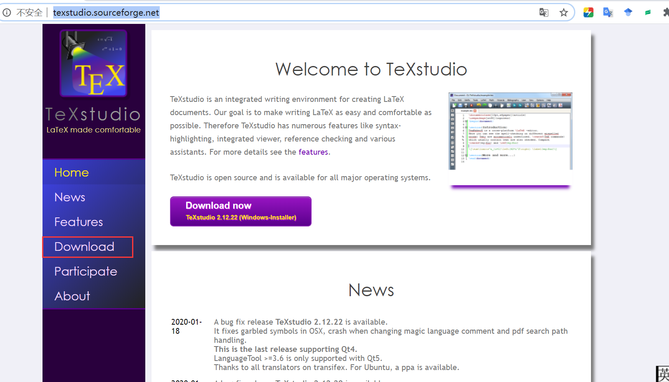The image size is (669, 382).
Task: Click the inline features hyperlink in the description
Action: pyautogui.click(x=313, y=152)
